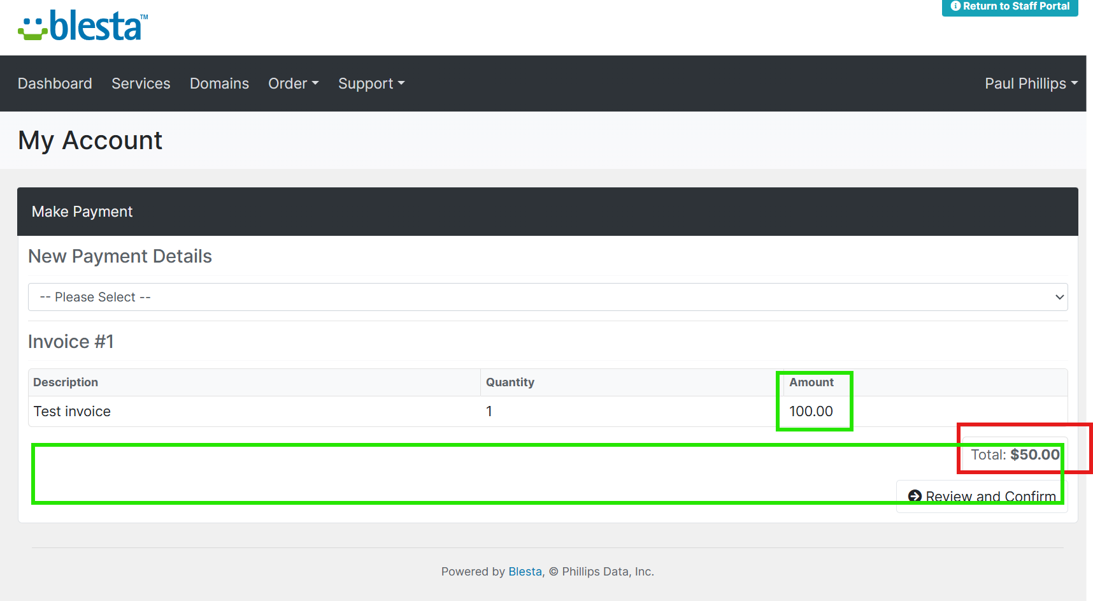The height and width of the screenshot is (601, 1093).
Task: Open the Paul Phillips account menu
Action: pyautogui.click(x=1031, y=83)
